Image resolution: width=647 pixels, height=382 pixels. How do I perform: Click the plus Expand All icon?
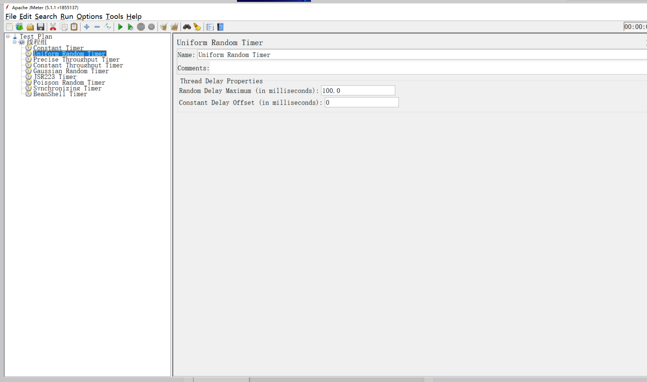pyautogui.click(x=87, y=27)
